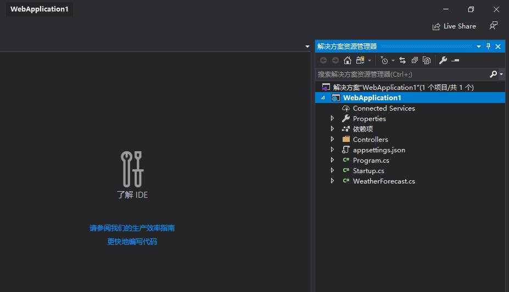This screenshot has height=292, width=509.
Task: Click the WebApplication1 project globe icon
Action: (335, 98)
